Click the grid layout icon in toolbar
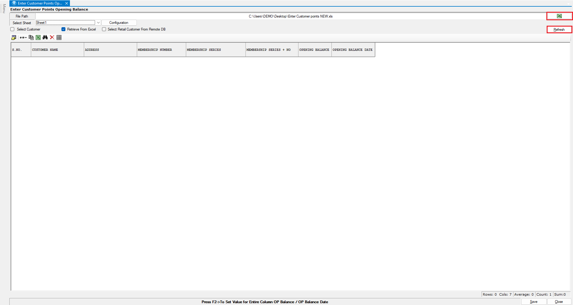 (59, 37)
